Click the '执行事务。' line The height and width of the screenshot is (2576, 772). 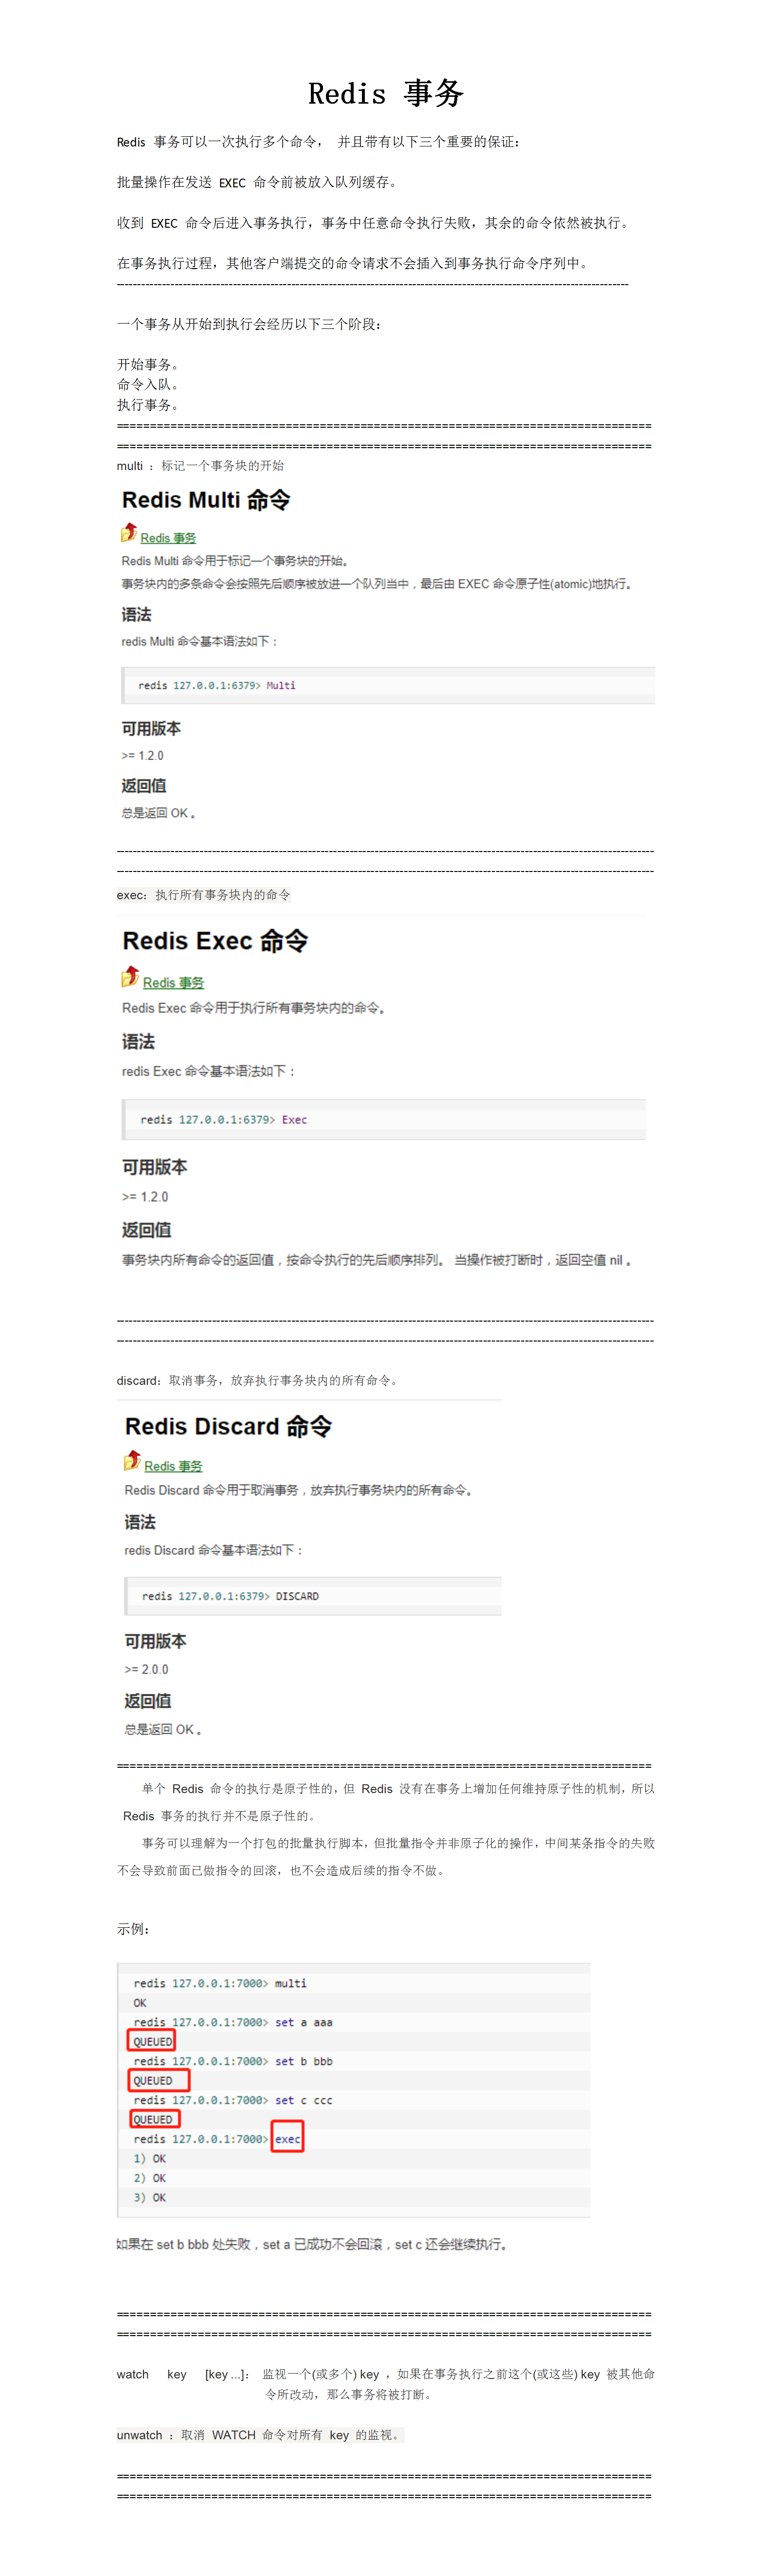click(148, 405)
